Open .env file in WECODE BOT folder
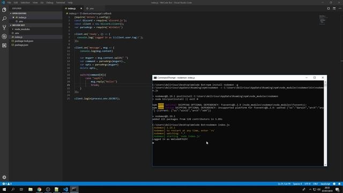343x193 pixels. (x=17, y=33)
